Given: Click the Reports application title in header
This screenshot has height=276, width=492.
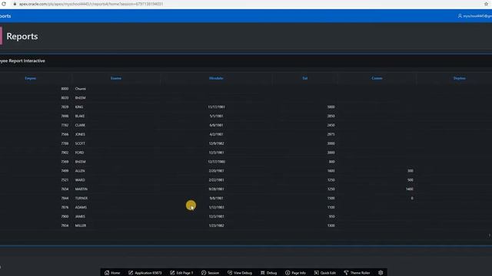Looking at the screenshot, I should 5,16.
